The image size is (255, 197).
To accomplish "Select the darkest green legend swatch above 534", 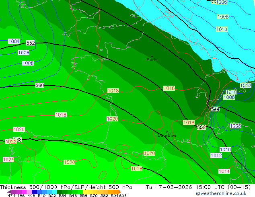I will point(60,192).
